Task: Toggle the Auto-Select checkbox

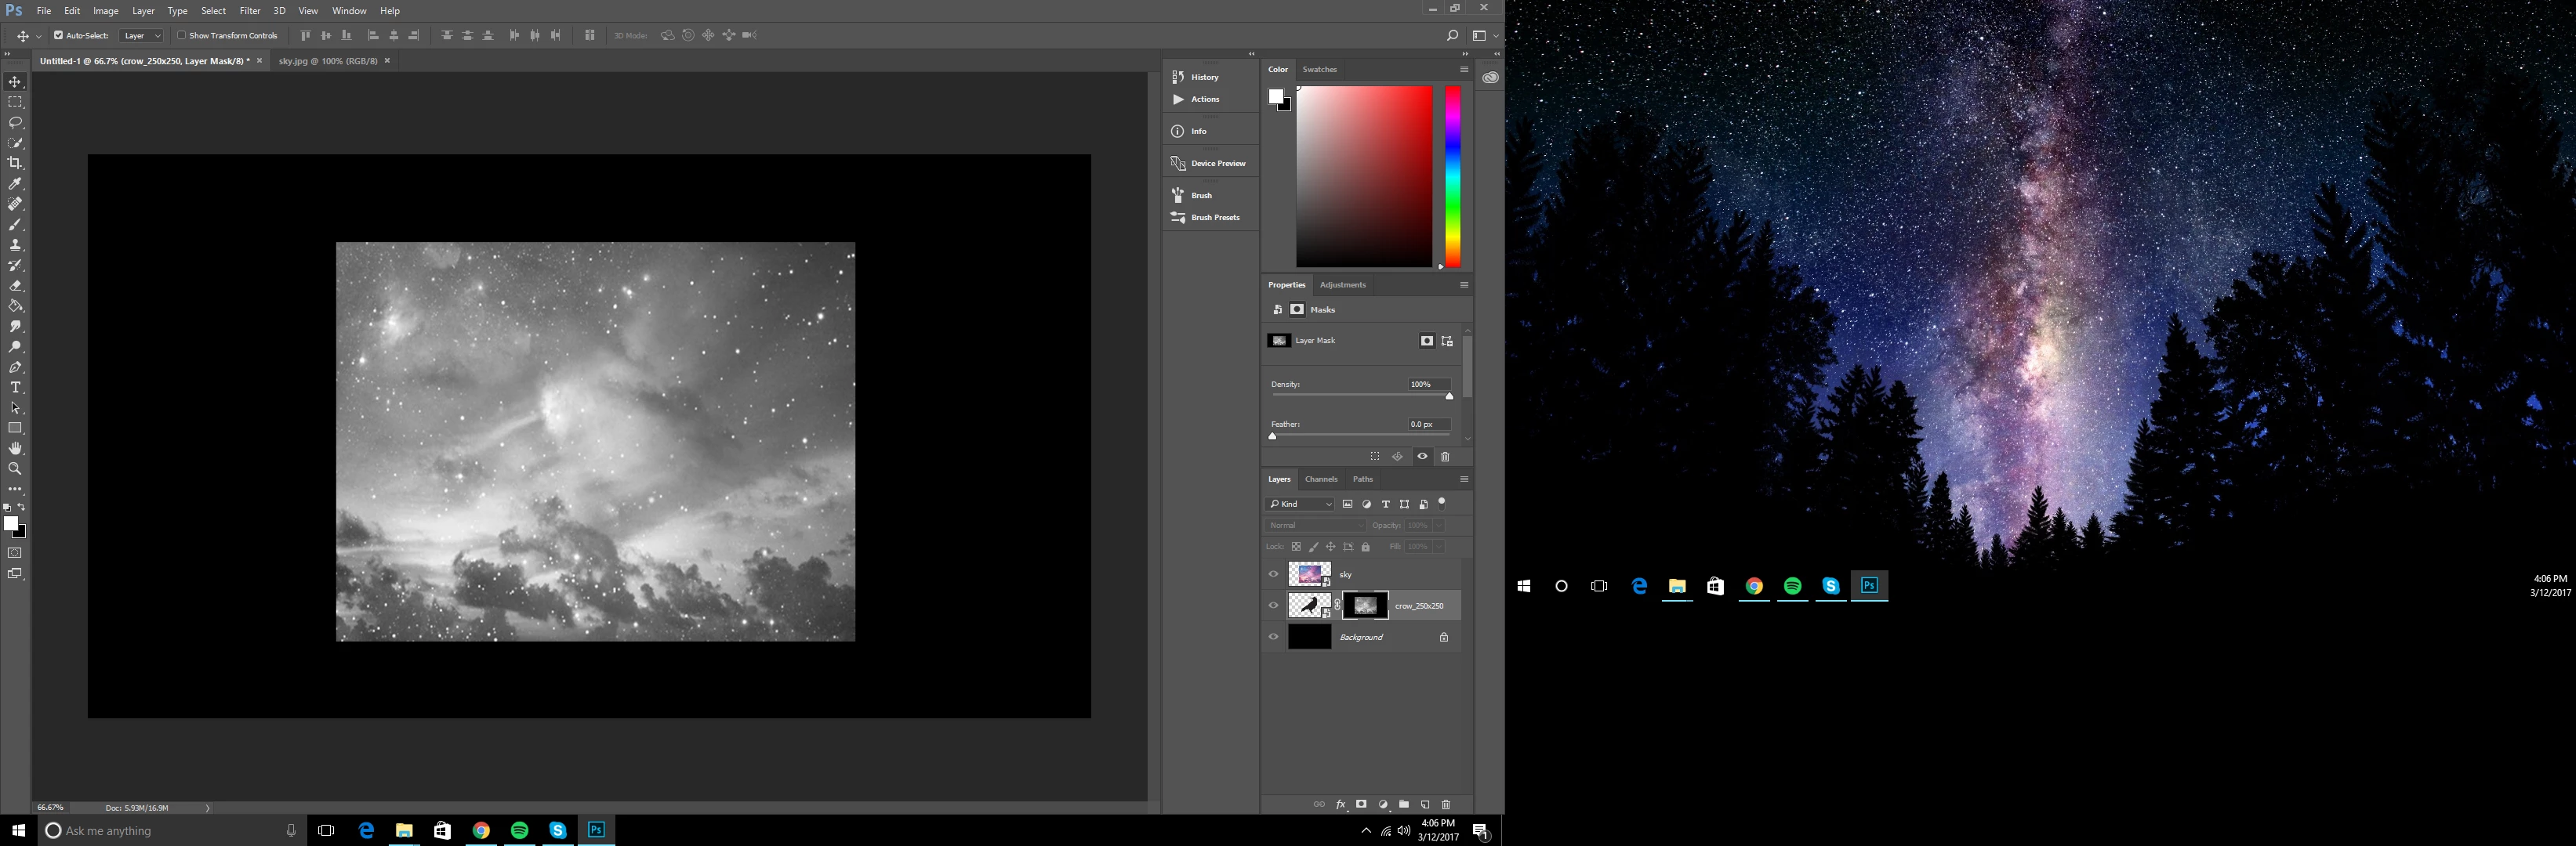Action: [x=58, y=35]
